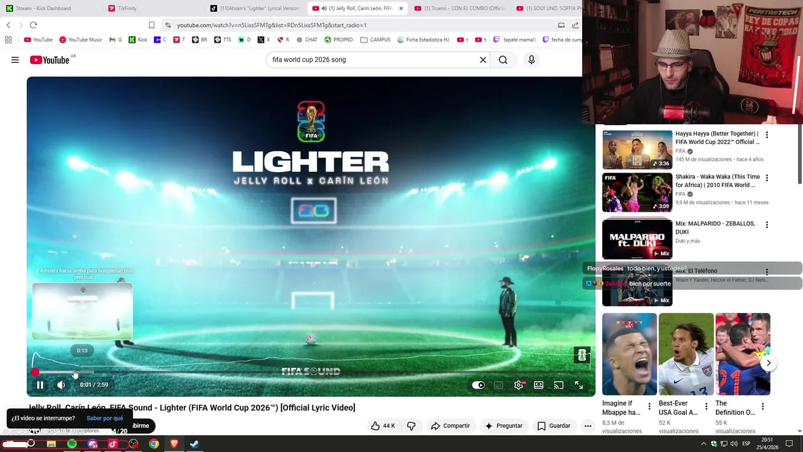Open YouTube hamburger guide menu
Viewport: 803px width, 452px height.
click(x=15, y=60)
